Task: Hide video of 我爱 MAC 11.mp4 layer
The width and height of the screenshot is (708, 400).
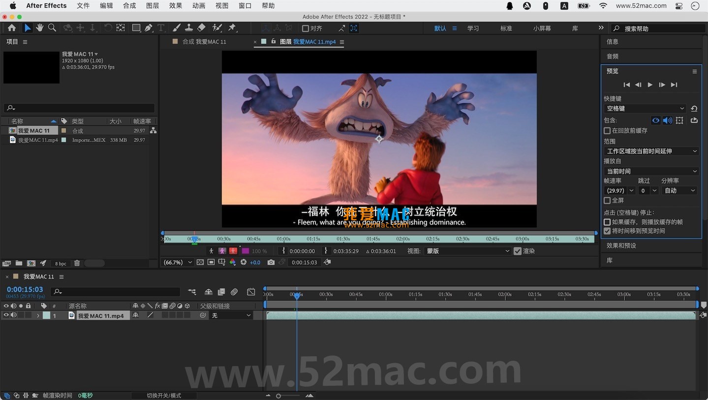Action: point(6,315)
